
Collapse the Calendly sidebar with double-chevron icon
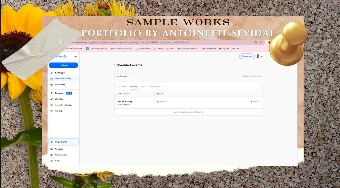[76, 56]
